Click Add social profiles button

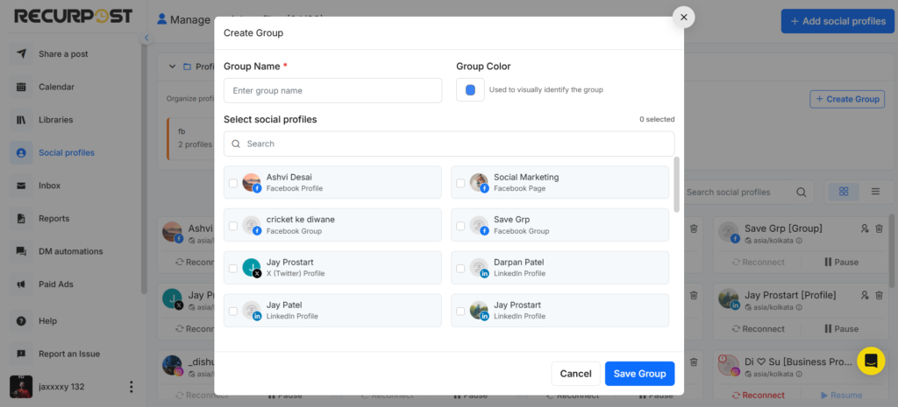[x=837, y=21]
